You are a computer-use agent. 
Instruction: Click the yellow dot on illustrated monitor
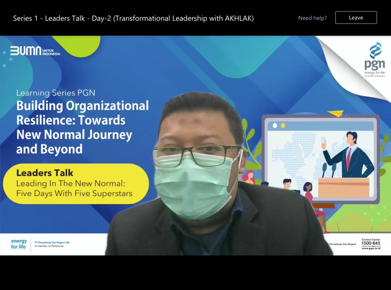[283, 126]
